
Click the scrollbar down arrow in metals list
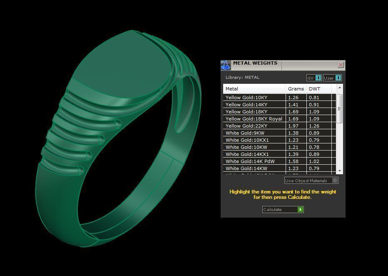click(x=340, y=171)
